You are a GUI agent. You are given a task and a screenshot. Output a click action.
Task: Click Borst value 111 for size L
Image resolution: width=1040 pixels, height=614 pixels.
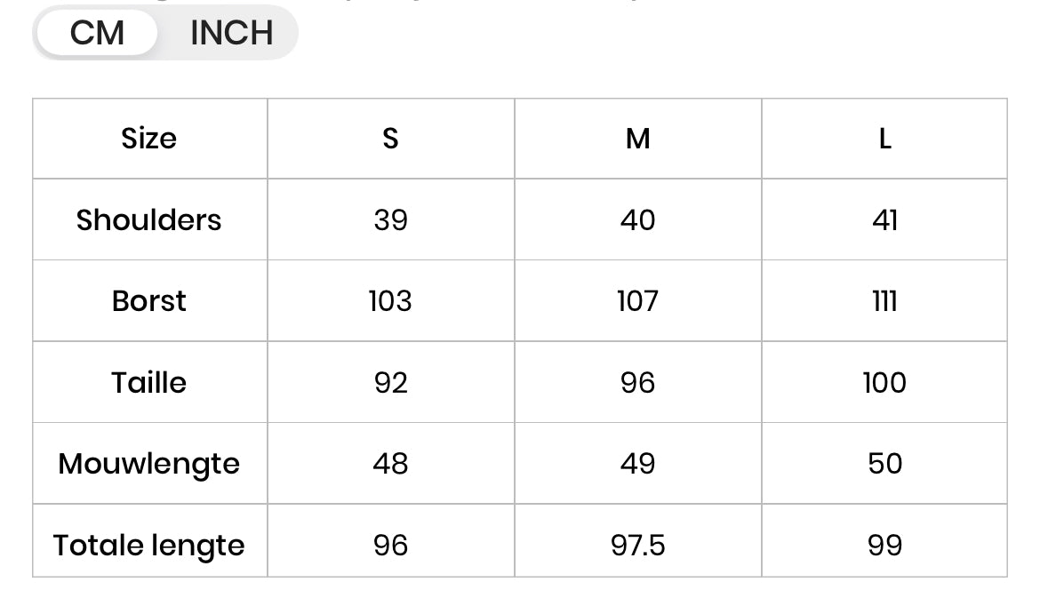884,301
